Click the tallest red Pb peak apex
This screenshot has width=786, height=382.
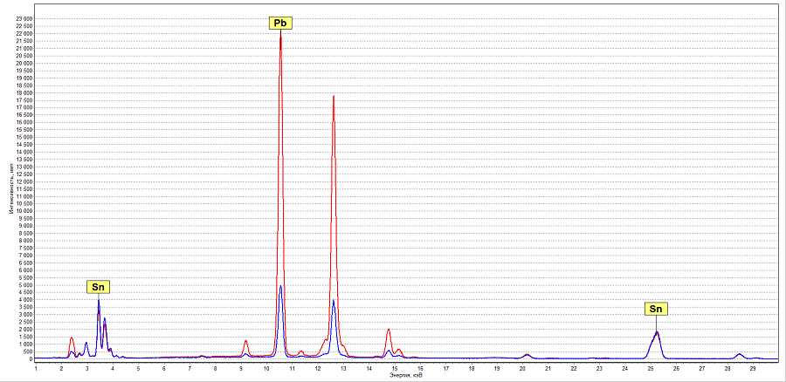(280, 36)
